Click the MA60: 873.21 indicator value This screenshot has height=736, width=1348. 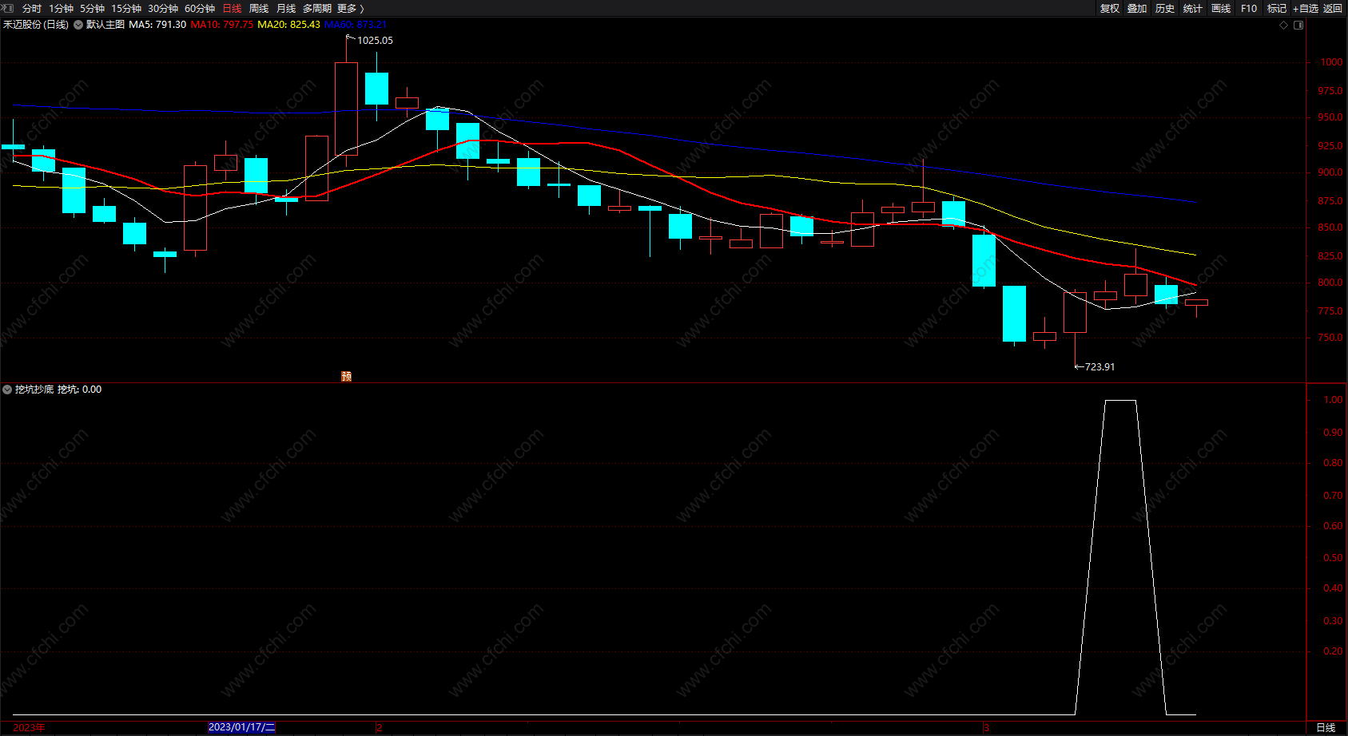click(x=356, y=25)
